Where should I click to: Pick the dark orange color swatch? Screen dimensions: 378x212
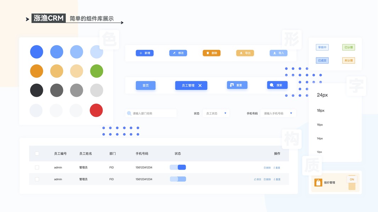pyautogui.click(x=36, y=71)
